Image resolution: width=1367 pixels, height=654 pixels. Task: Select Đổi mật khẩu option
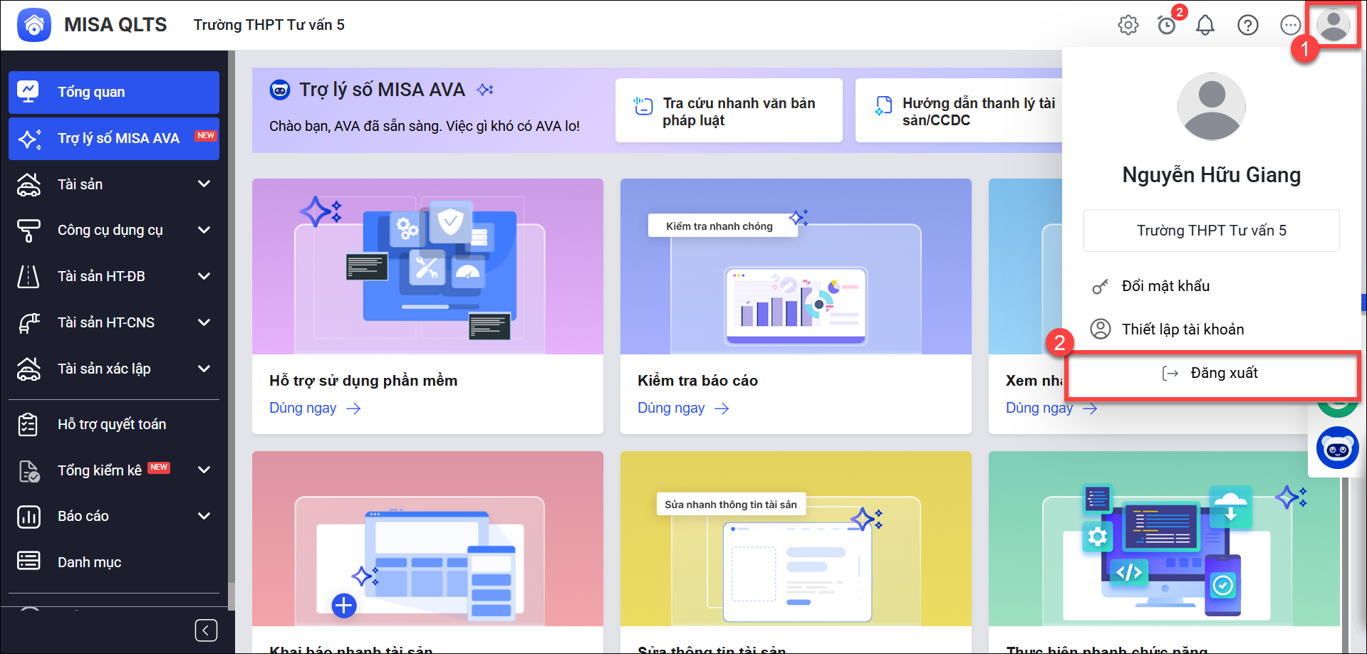(1165, 286)
